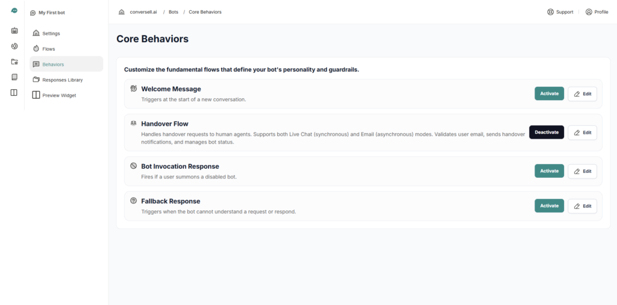Viewport: 617px width, 305px height.
Task: Edit the Handover Flow behavior
Action: (x=582, y=133)
